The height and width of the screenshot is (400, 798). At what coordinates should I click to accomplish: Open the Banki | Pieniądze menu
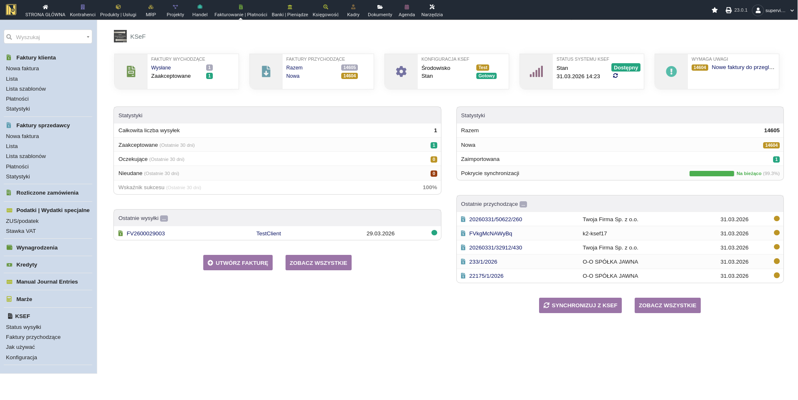click(x=290, y=10)
